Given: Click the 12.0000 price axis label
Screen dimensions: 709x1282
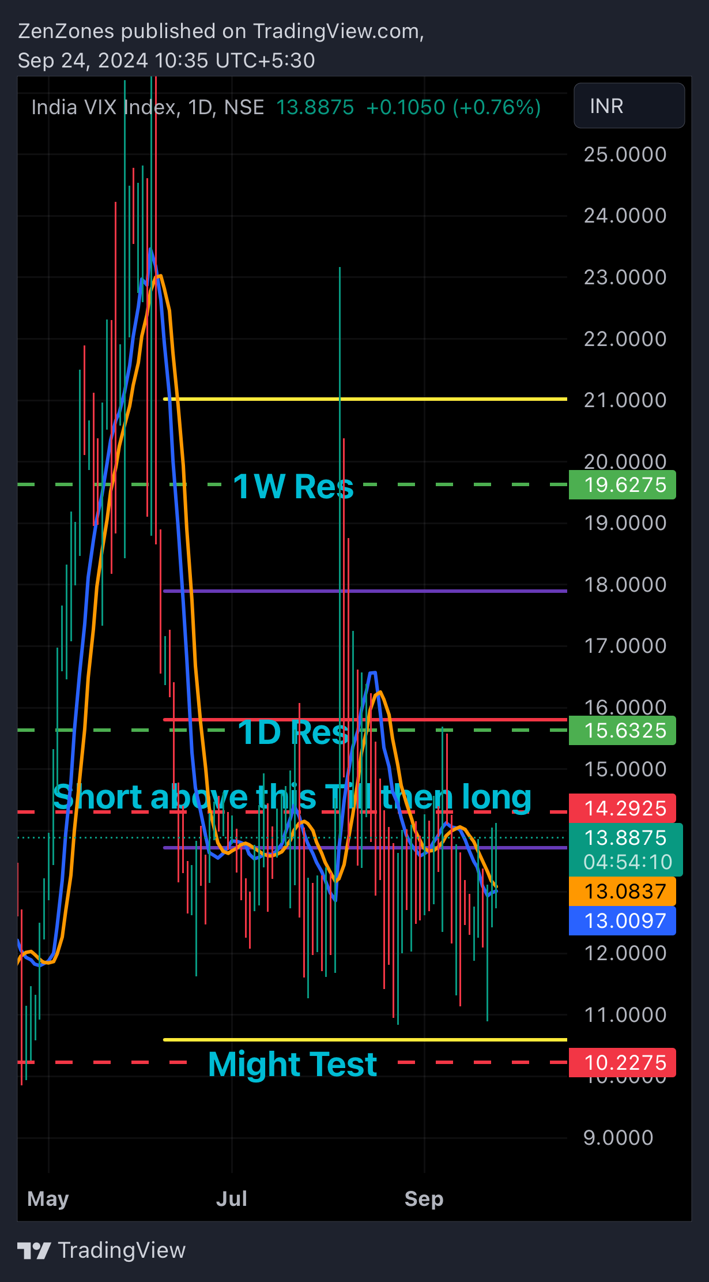Looking at the screenshot, I should [x=625, y=953].
